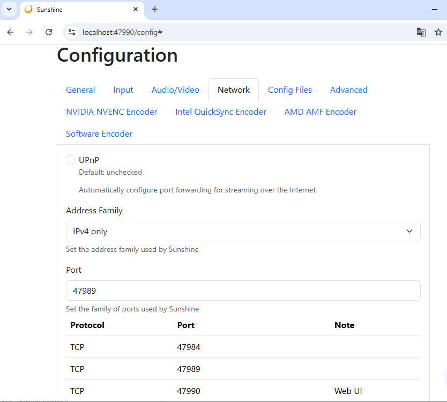Open the Config Files tab

(x=290, y=90)
